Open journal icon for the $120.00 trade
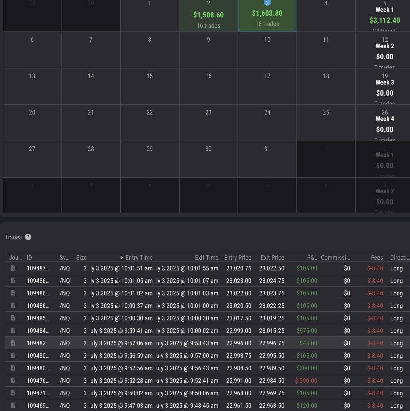Viewport: 410px width, 411px height. 13,406
